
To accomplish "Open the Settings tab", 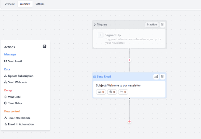I will pyautogui.click(x=40, y=4).
